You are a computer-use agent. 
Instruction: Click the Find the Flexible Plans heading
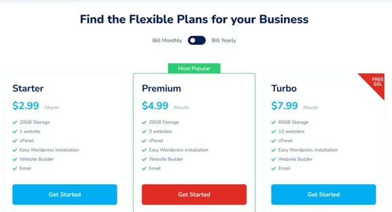point(194,19)
